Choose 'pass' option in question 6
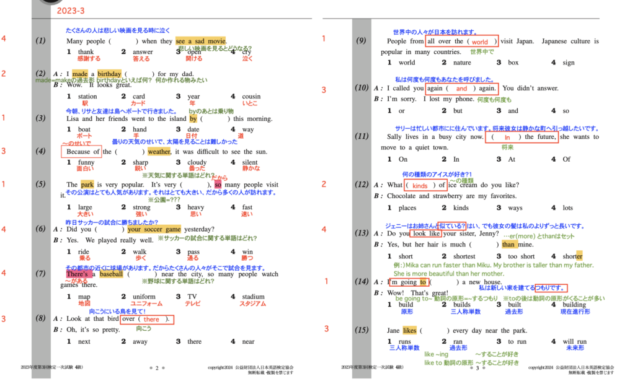Viewport: 635px width, 384px height. click(193, 251)
